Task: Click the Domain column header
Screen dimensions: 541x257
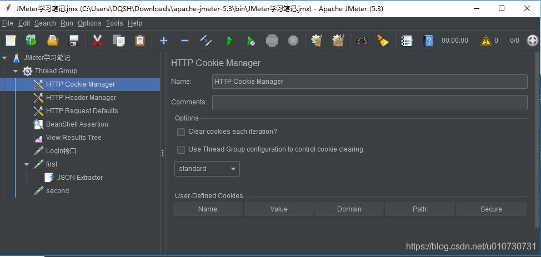Action: [349, 209]
